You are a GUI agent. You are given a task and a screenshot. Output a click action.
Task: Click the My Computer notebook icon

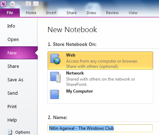(x=54, y=94)
